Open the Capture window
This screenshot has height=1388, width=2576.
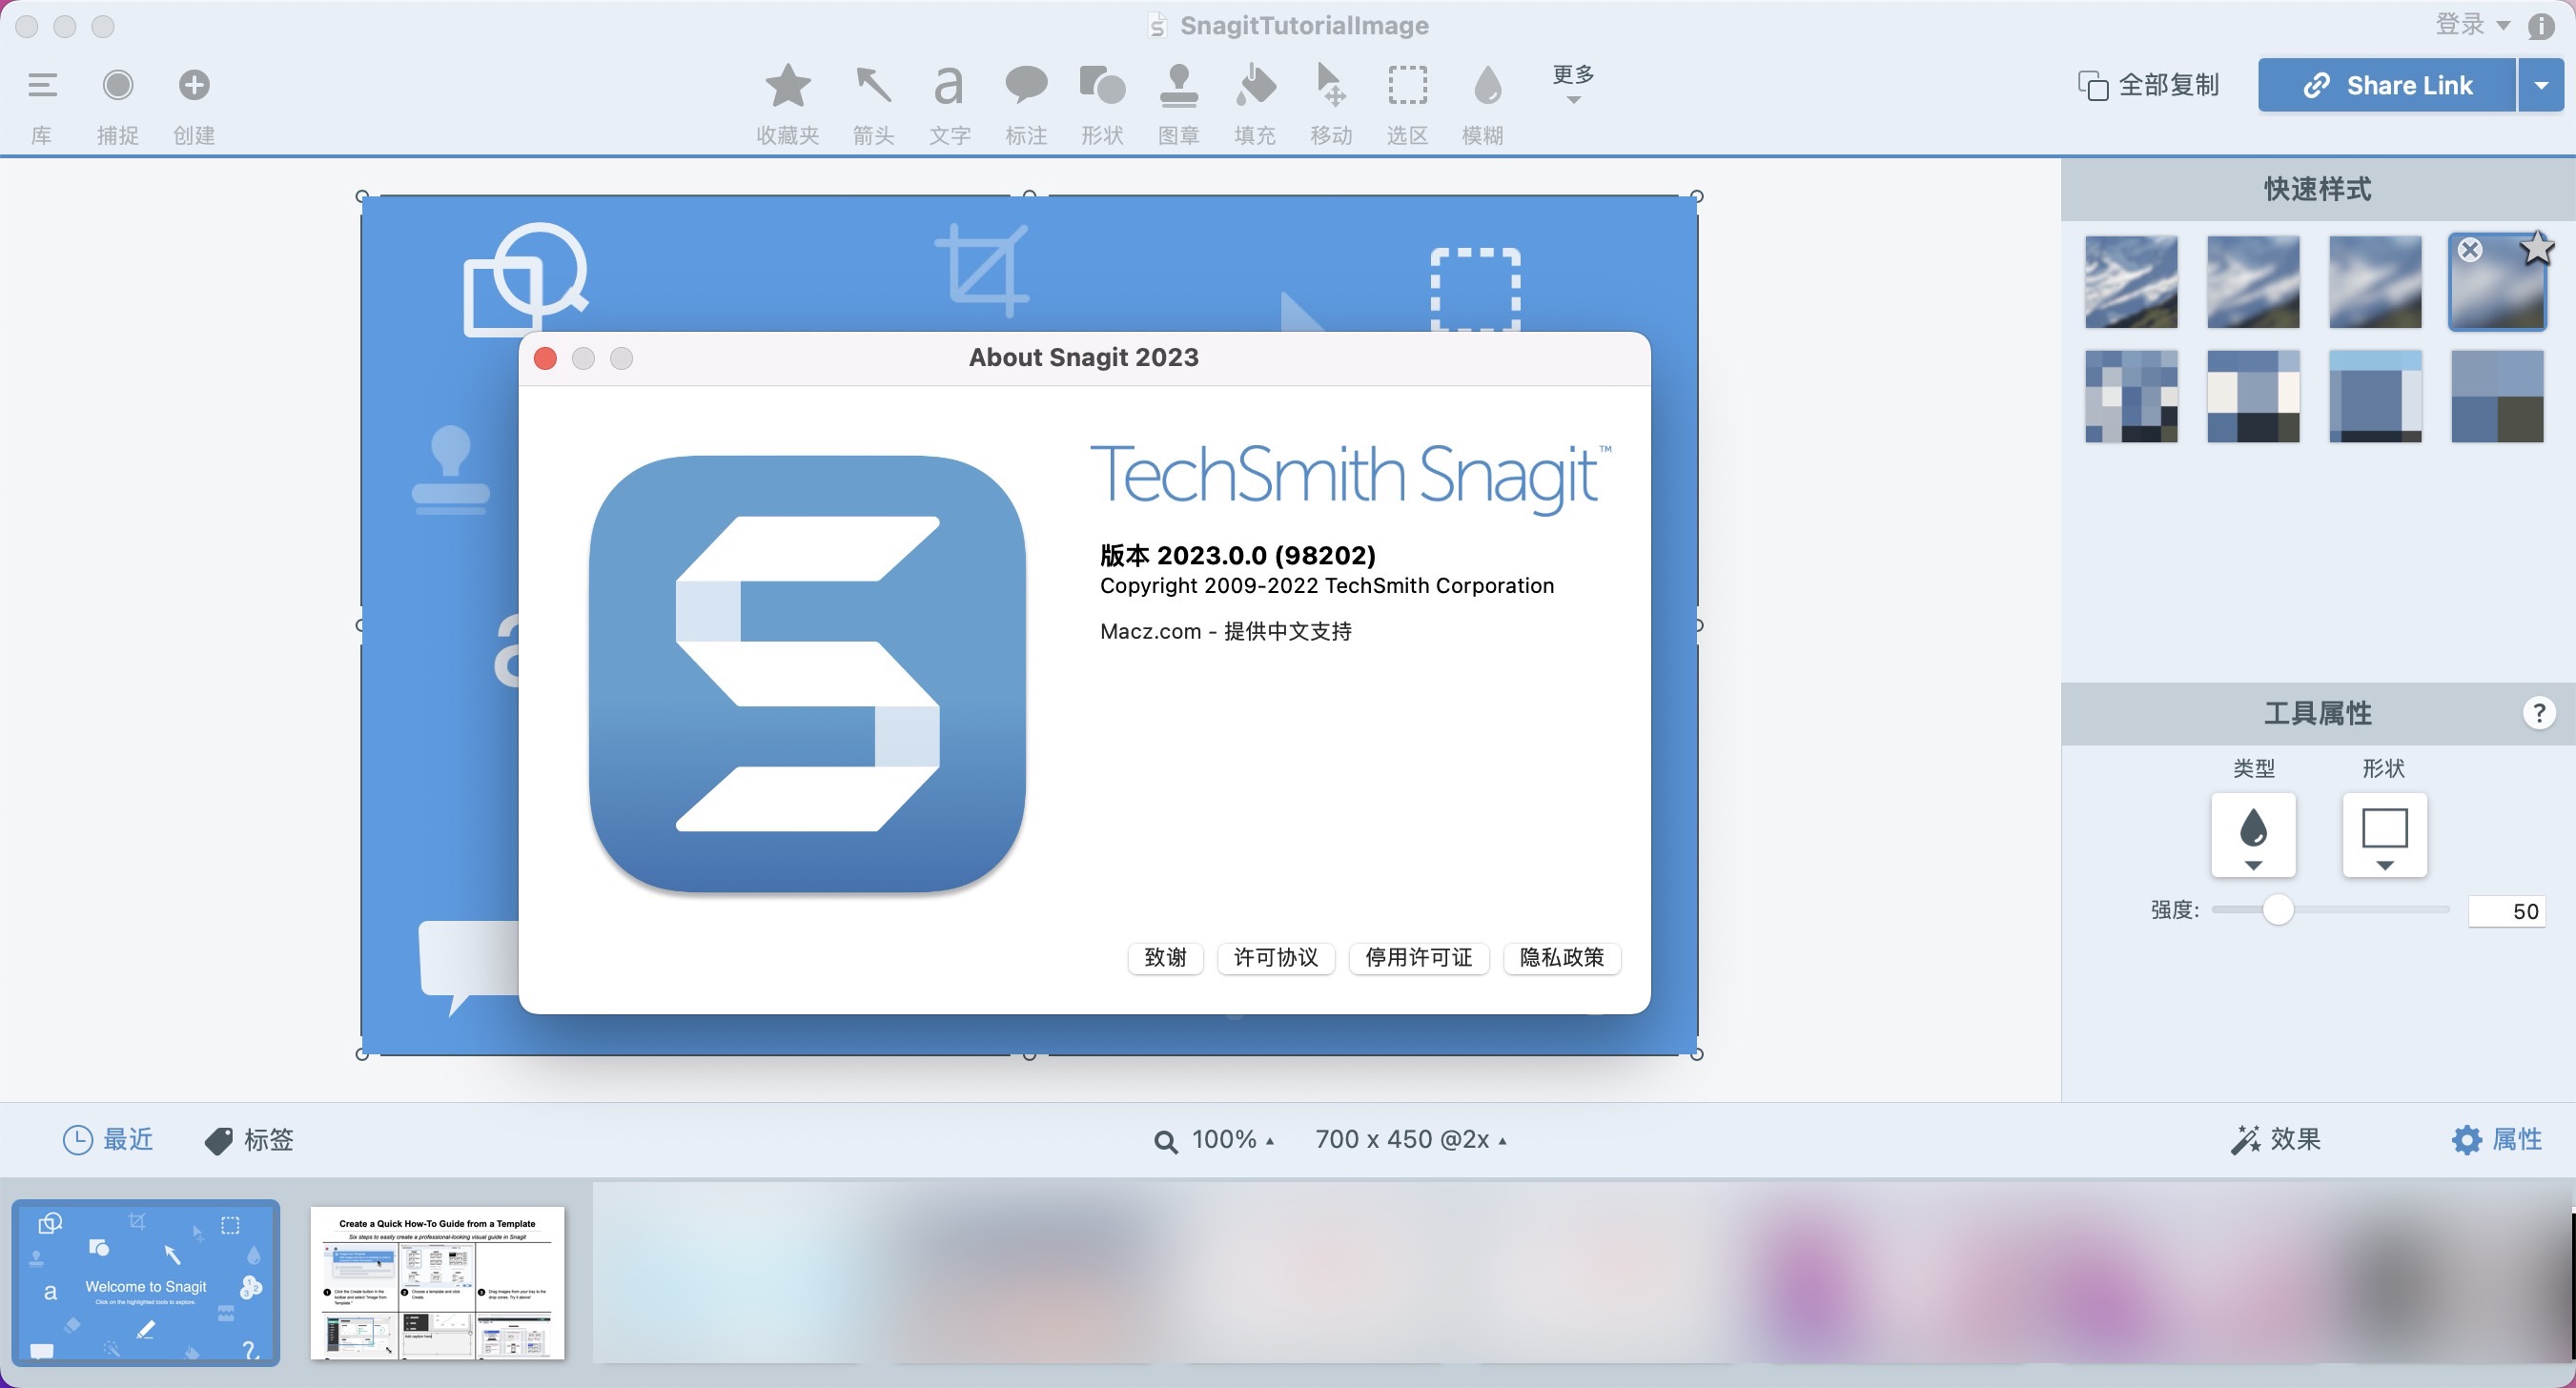click(x=118, y=87)
